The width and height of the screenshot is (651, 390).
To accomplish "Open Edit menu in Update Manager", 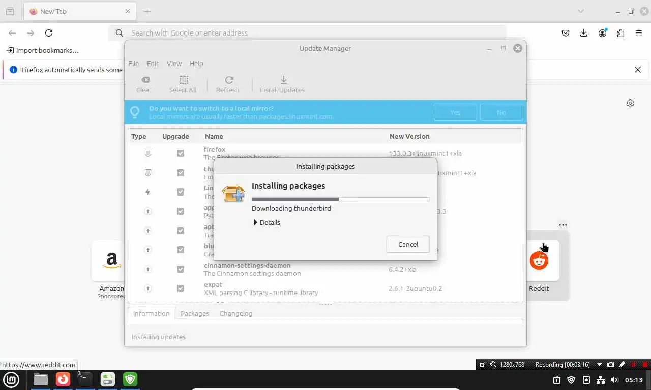I will 153,63.
